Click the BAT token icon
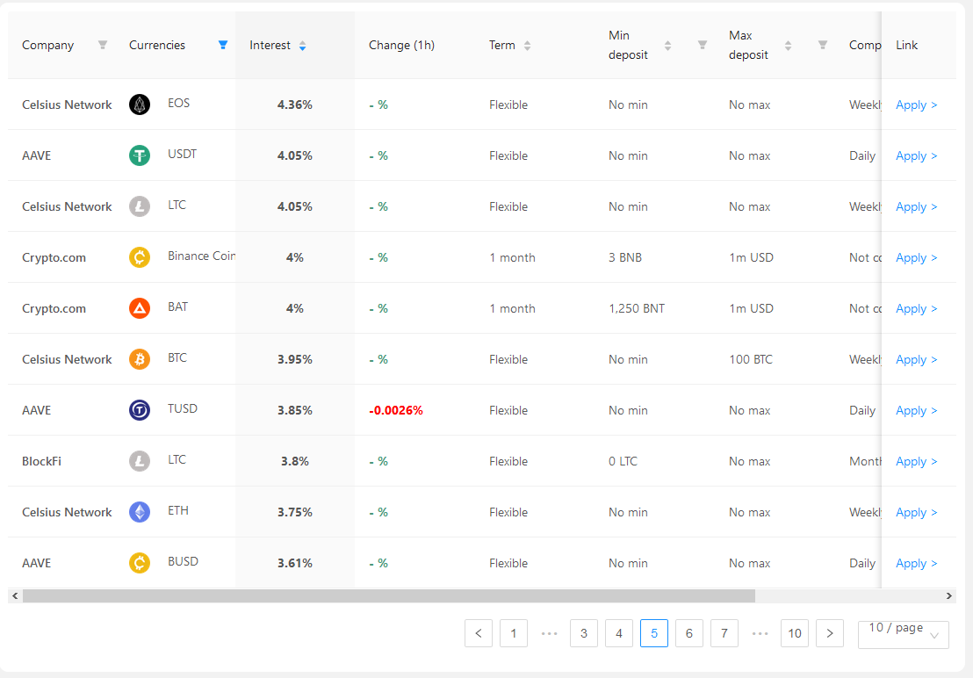The image size is (973, 678). click(140, 307)
